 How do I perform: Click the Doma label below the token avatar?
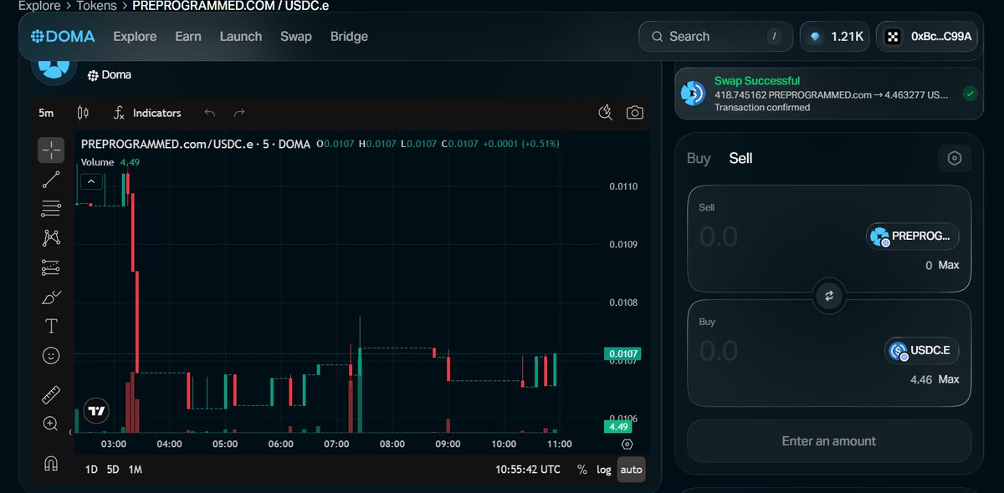tap(110, 75)
